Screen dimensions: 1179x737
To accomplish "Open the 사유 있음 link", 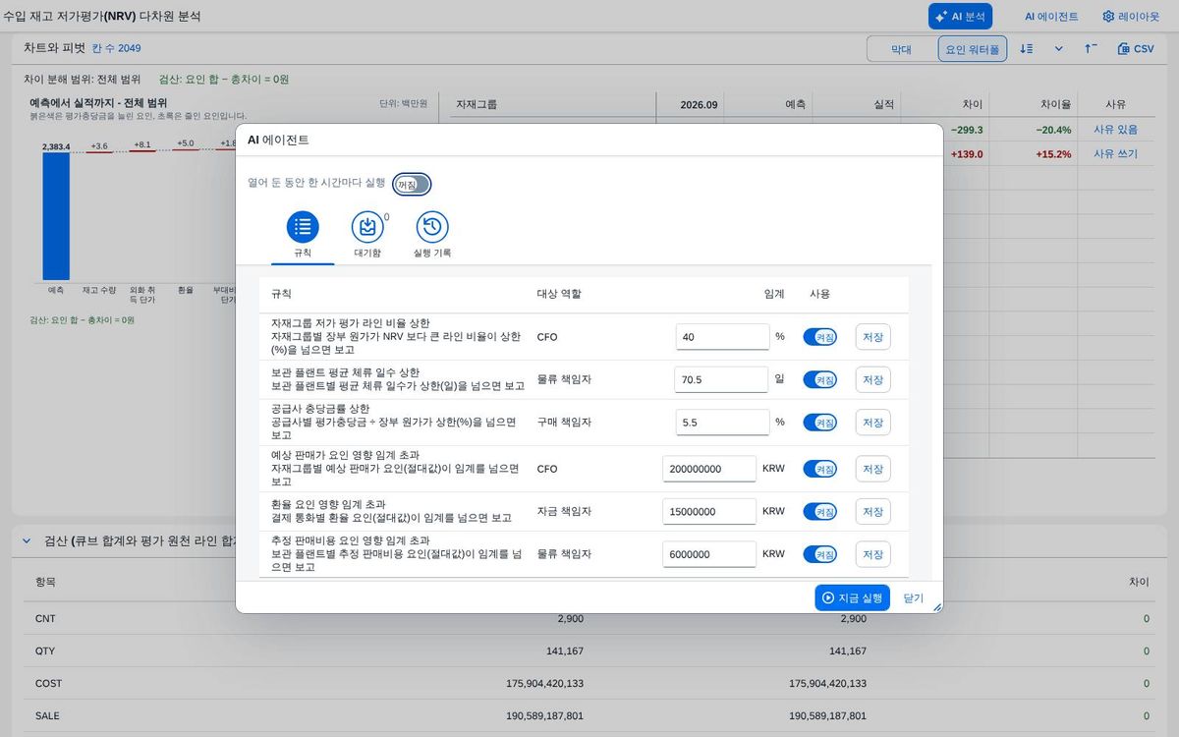I will (x=1115, y=130).
